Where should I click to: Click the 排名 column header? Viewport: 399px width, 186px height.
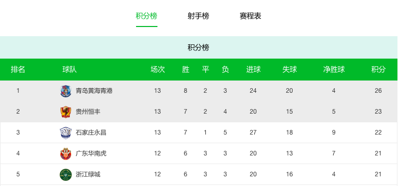18,69
